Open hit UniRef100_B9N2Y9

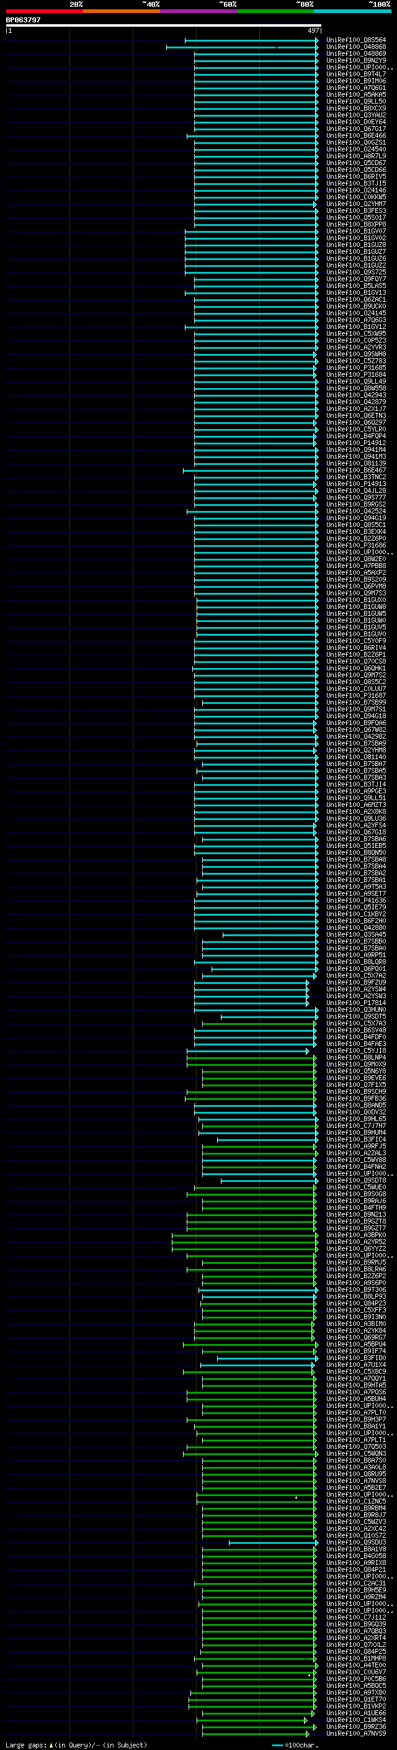click(356, 60)
